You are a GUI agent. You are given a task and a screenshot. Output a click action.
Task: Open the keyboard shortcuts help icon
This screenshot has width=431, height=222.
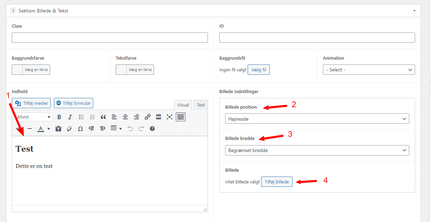point(152,129)
